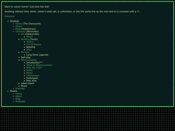Open the Writing (Tomb) link

pyautogui.click(x=25, y=39)
